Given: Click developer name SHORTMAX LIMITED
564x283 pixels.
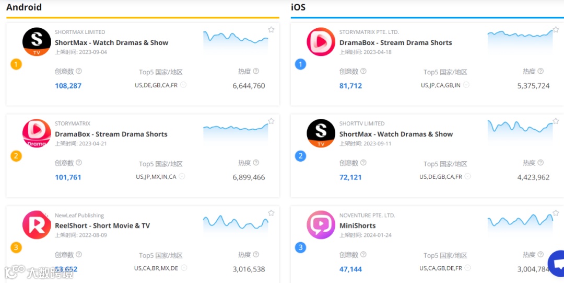Looking at the screenshot, I should pos(80,32).
